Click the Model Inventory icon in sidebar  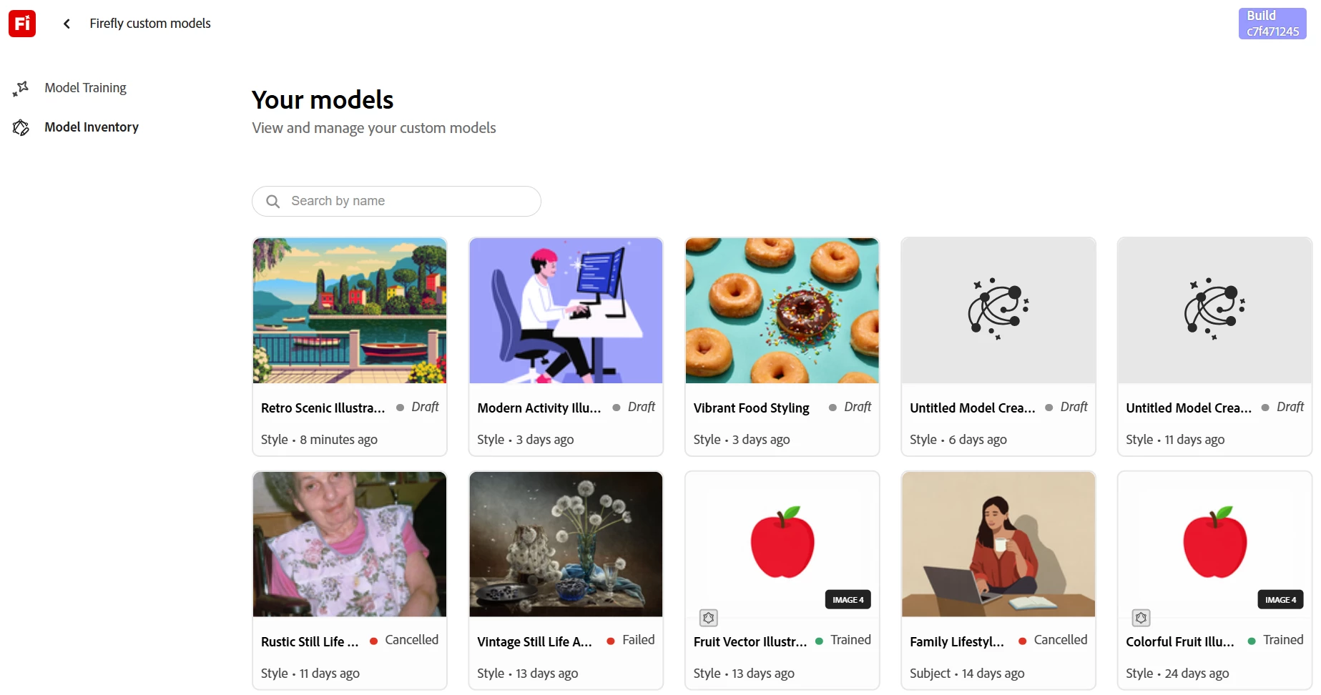(21, 127)
